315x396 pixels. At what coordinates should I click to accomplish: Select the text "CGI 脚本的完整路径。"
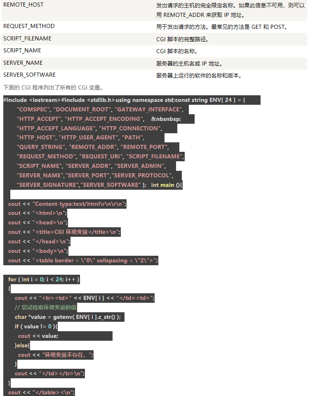(x=182, y=40)
